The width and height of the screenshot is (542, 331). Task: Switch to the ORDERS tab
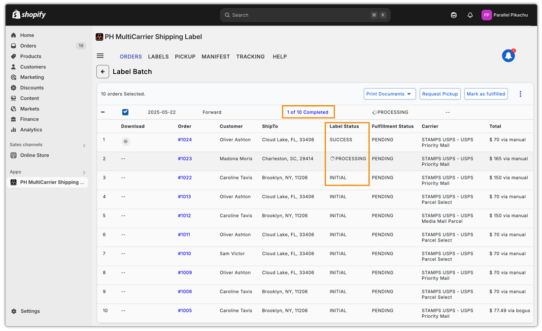[x=131, y=57]
